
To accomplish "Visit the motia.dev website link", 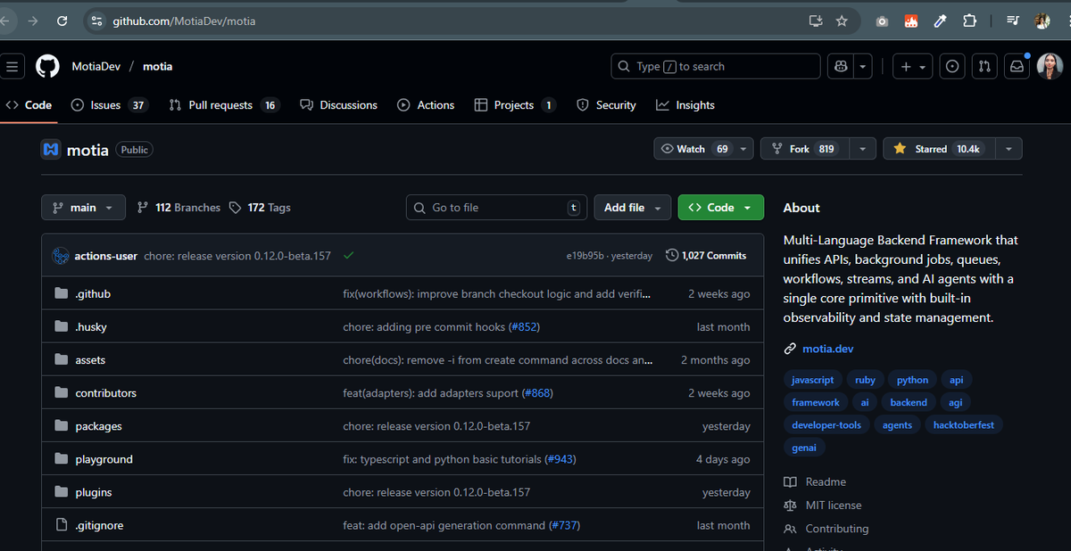I will point(828,349).
